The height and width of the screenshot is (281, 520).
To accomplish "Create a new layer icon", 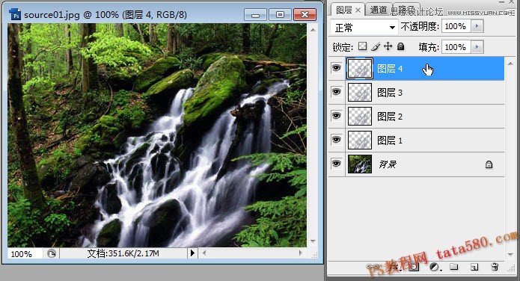I will click(x=474, y=267).
